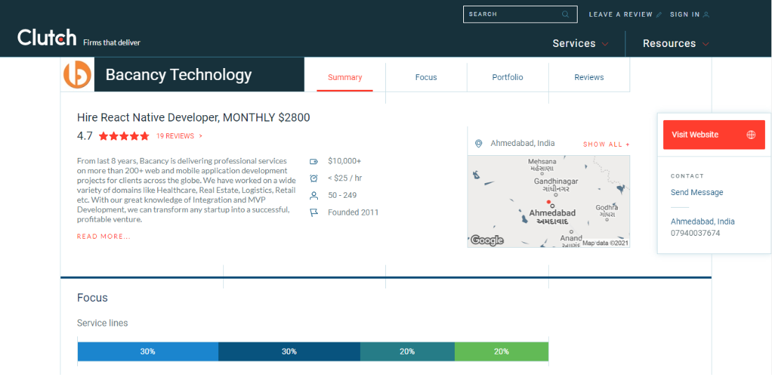Click the founded flag icon

point(314,213)
